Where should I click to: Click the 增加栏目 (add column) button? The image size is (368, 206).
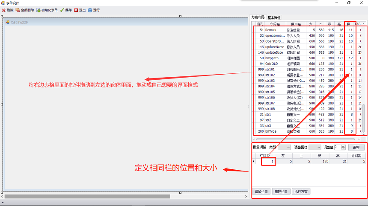click(x=261, y=191)
